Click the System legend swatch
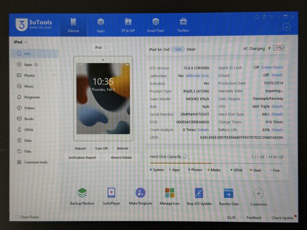Image resolution: width=307 pixels, height=230 pixels. click(151, 170)
